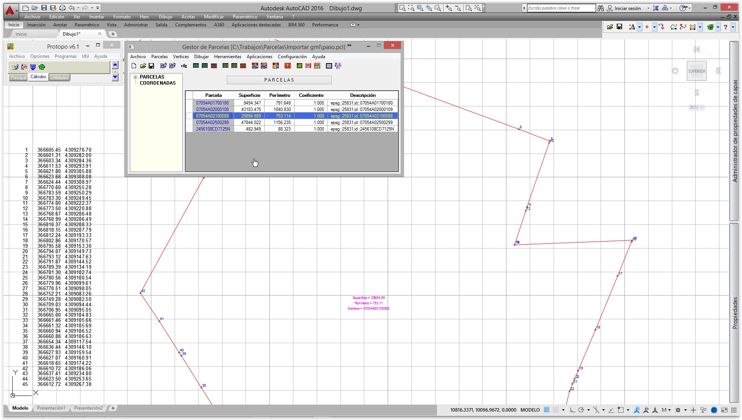Click the SUM icon in Gestor de Parcelas toolbar

click(x=338, y=66)
